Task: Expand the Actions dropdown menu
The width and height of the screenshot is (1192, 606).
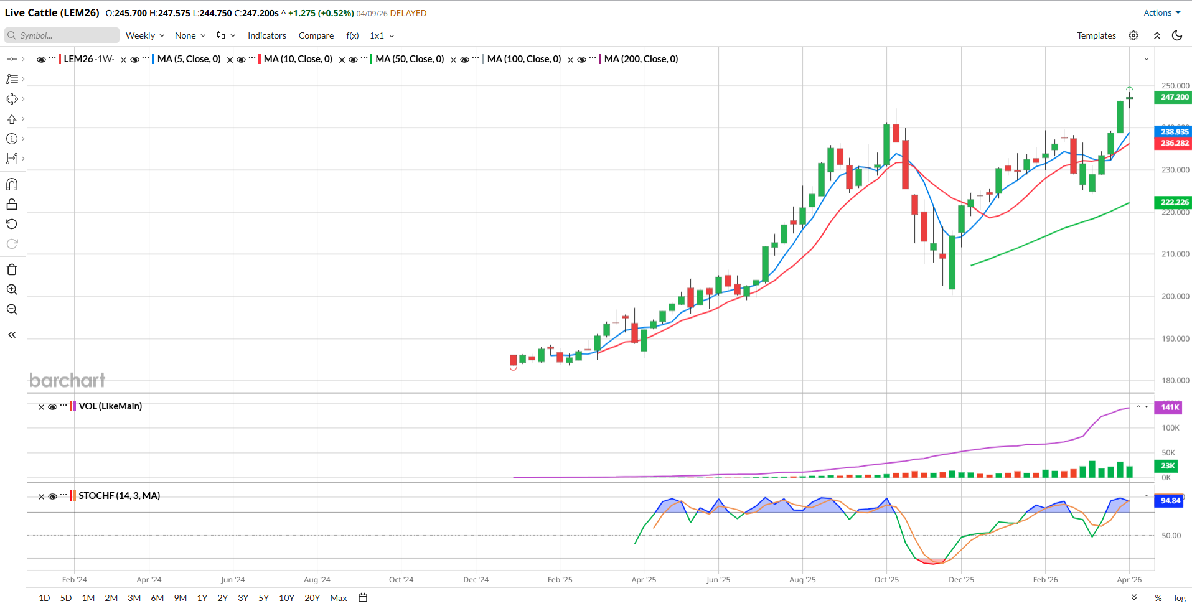Action: pyautogui.click(x=1161, y=12)
